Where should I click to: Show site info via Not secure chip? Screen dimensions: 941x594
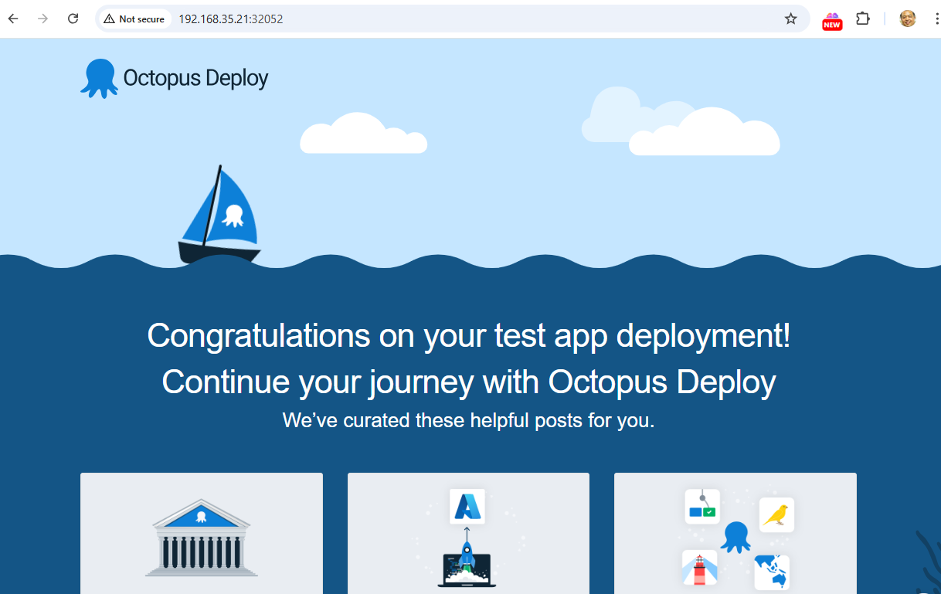[x=134, y=19]
